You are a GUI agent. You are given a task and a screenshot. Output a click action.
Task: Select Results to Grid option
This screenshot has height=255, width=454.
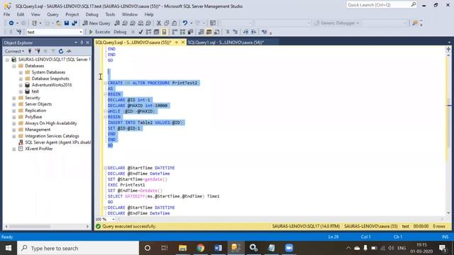pyautogui.click(x=209, y=32)
